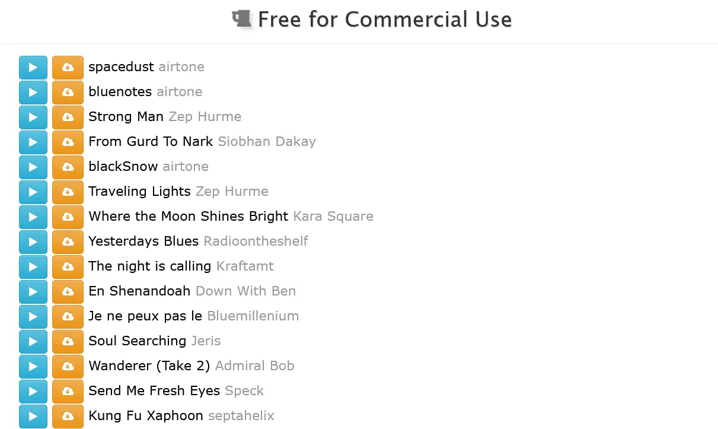This screenshot has height=429, width=718.
Task: Download Soul Searching by Jeris
Action: [68, 342]
